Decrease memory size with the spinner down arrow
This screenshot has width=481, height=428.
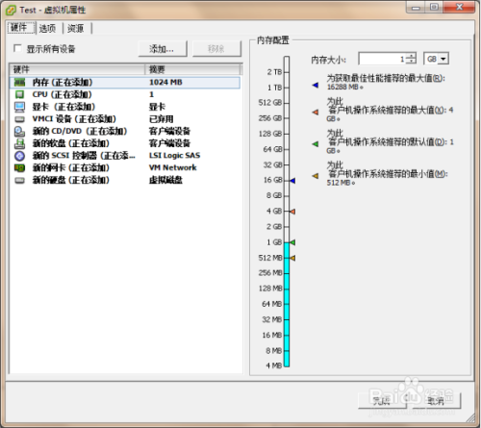point(411,62)
